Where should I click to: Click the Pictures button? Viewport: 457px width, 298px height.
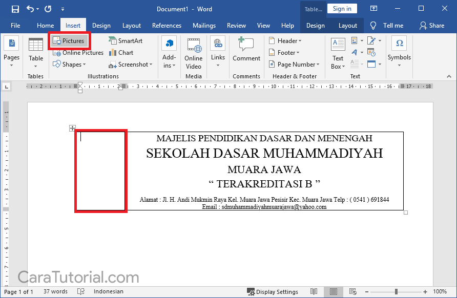point(69,41)
